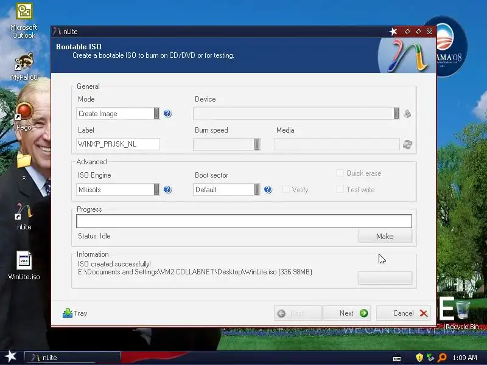Click the Start star button on taskbar
Image resolution: width=487 pixels, height=365 pixels.
tap(11, 356)
